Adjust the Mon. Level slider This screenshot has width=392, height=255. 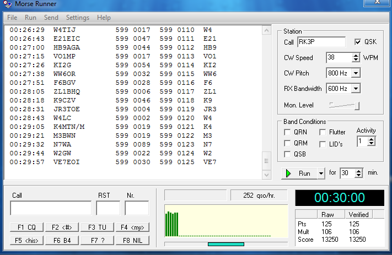[x=357, y=106]
